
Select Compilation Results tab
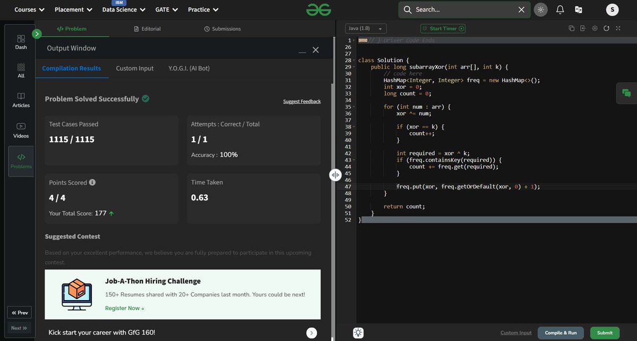72,69
